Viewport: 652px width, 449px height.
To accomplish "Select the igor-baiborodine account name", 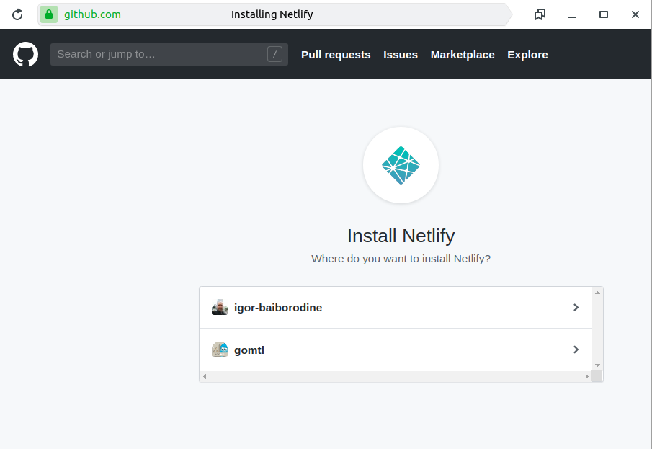I will 278,308.
